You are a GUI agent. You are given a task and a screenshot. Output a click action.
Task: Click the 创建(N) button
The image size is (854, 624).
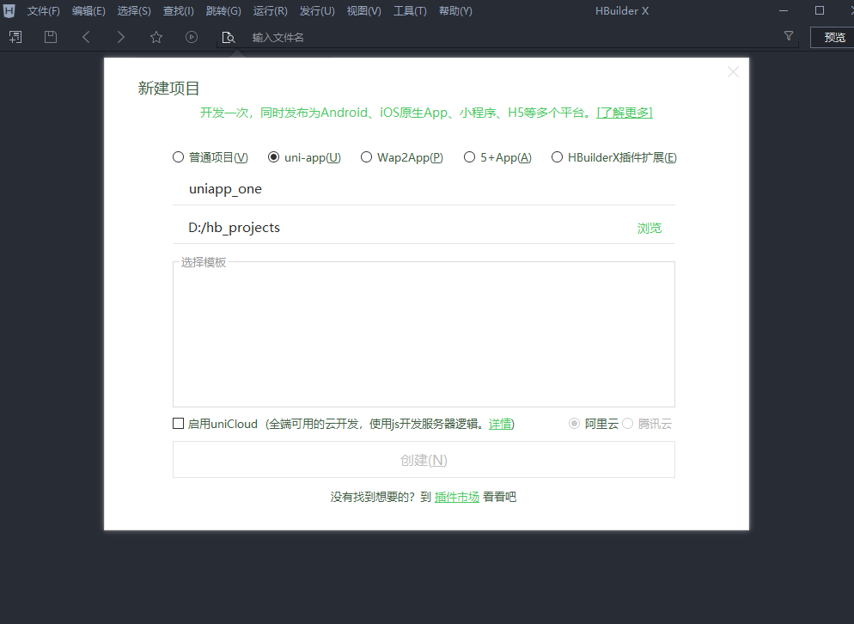click(424, 460)
